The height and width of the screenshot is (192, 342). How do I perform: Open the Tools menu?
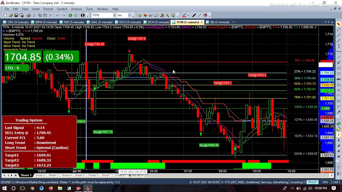[x=90, y=9]
